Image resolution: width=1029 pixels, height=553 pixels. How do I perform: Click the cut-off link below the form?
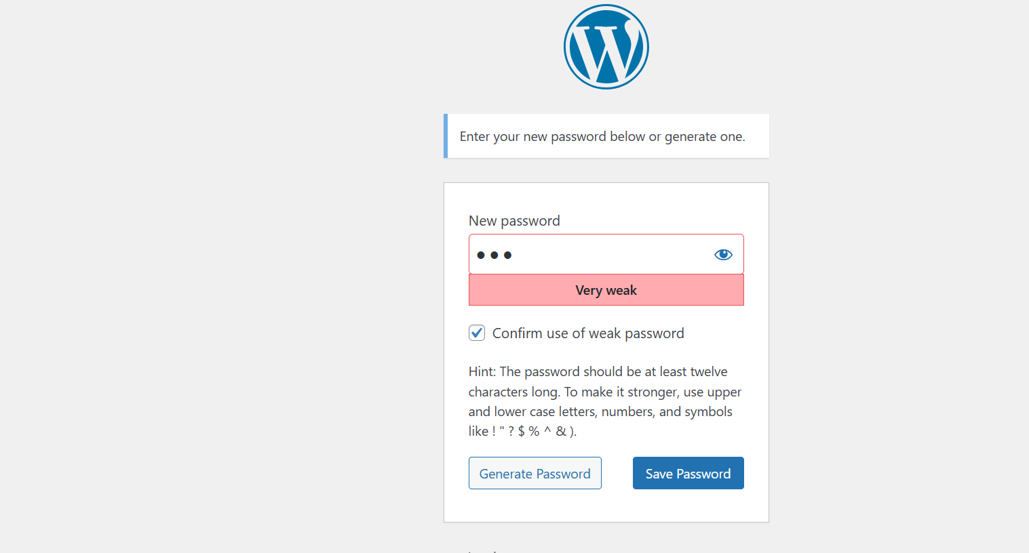(x=483, y=550)
